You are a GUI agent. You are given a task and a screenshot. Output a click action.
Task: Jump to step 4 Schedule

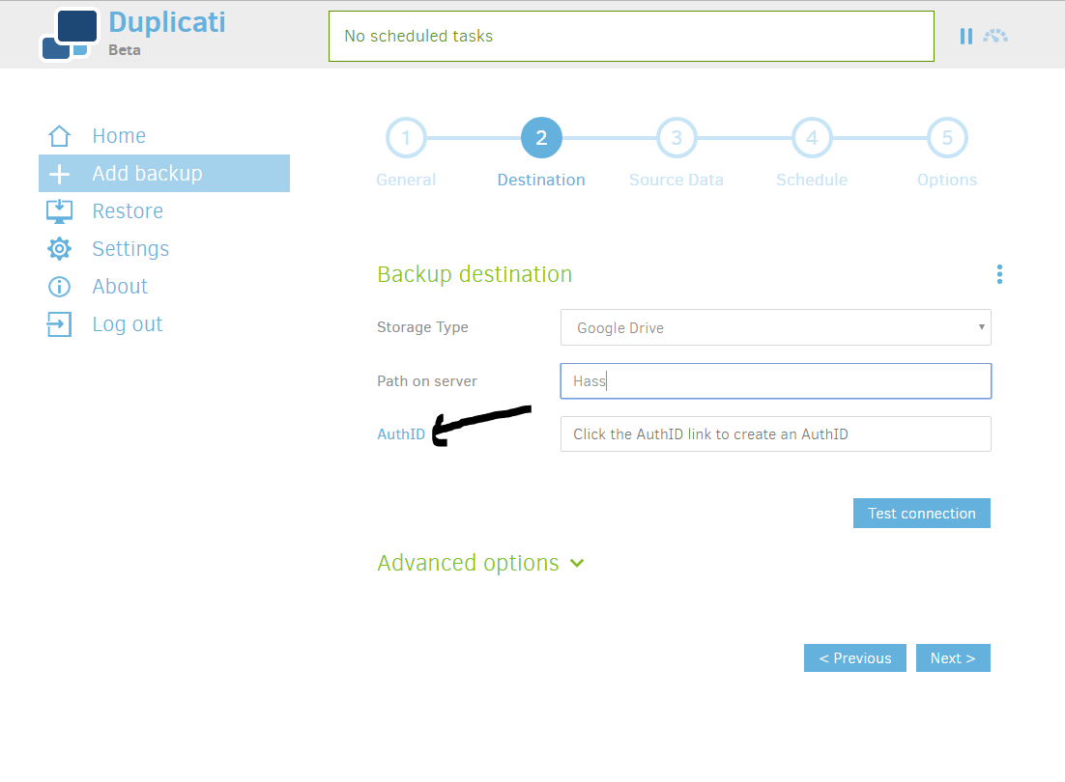click(812, 138)
